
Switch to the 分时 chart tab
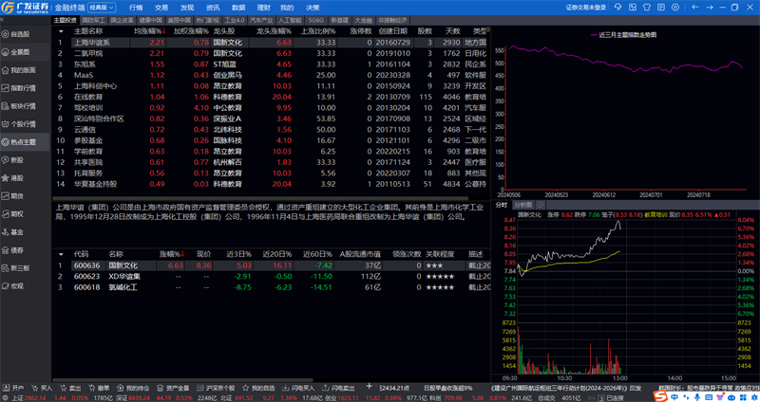[502, 205]
